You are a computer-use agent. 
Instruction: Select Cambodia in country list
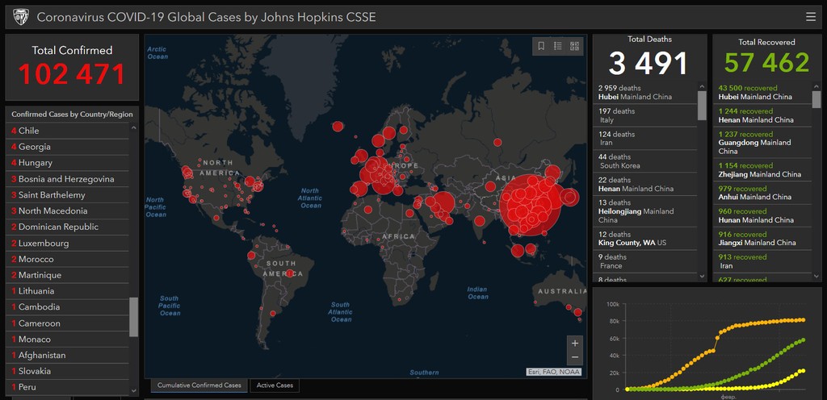tap(67, 306)
